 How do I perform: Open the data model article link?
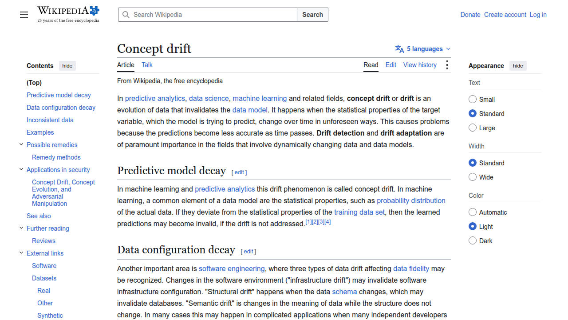pos(250,110)
